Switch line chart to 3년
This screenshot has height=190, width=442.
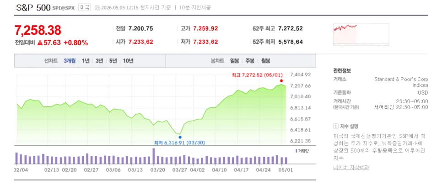99,61
